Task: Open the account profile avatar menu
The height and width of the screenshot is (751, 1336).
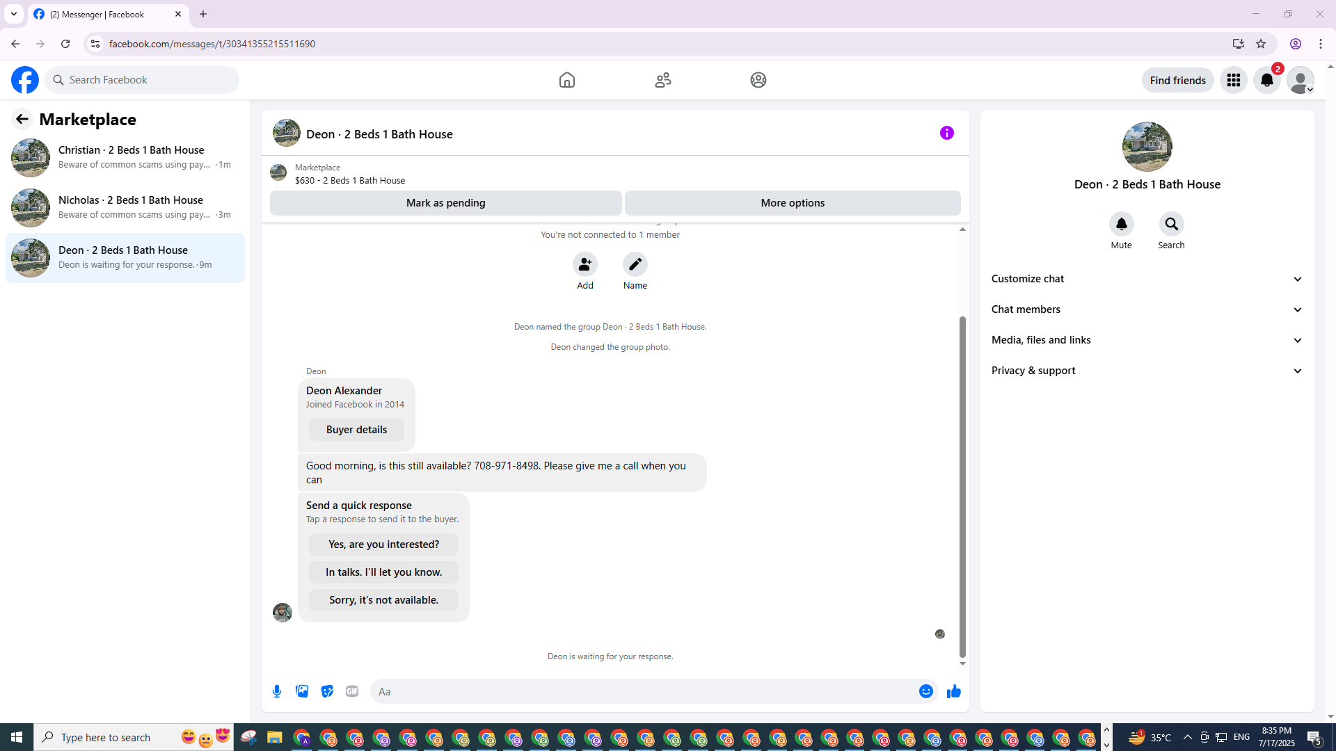Action: click(1300, 80)
